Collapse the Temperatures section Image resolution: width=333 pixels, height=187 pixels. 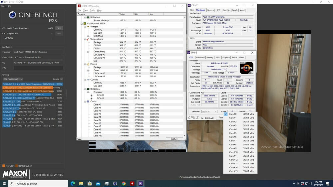85,39
